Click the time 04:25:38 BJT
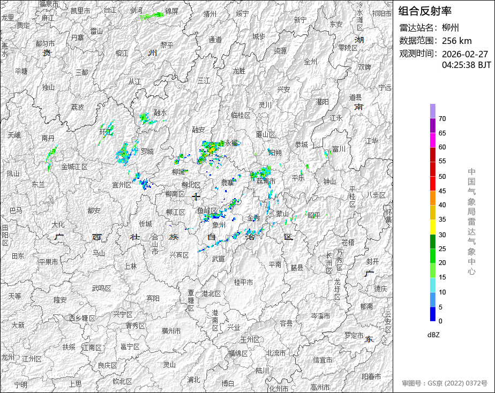 (466, 65)
